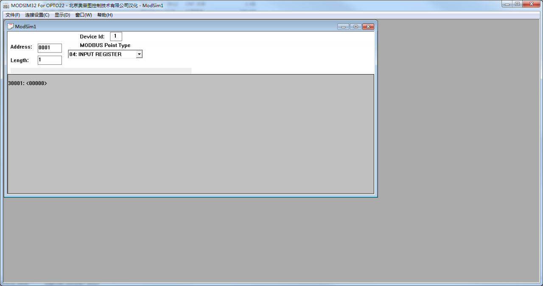Minimize the ModSim1 child window
The image size is (543, 286).
click(x=344, y=26)
